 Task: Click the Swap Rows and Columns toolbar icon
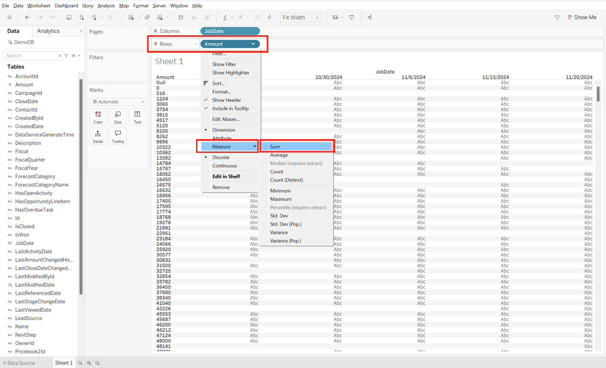[181, 17]
